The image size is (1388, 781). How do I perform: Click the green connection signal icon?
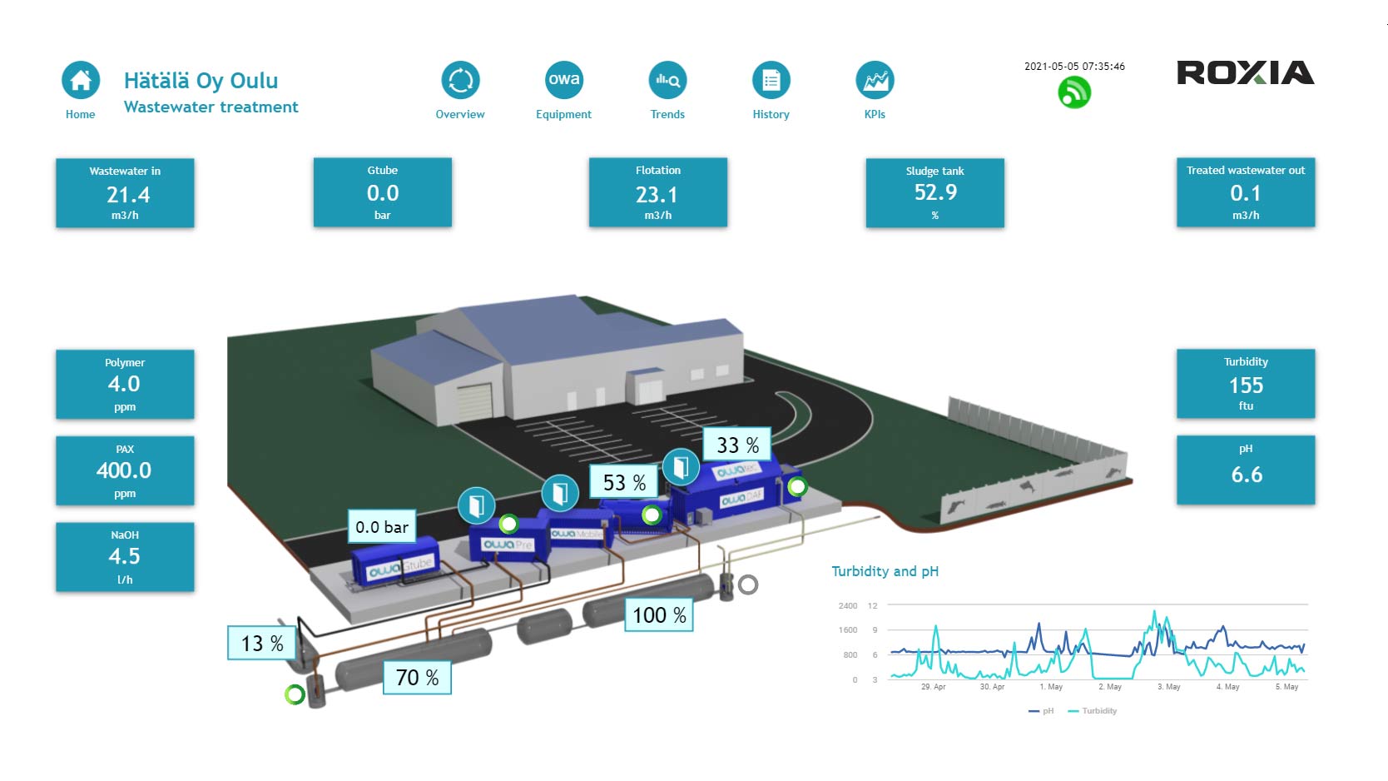click(1074, 92)
